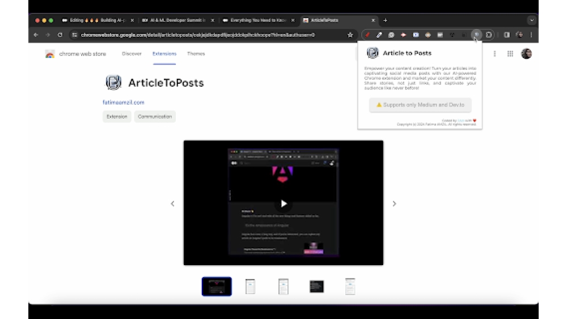Show previous screenshot with left chevron

pyautogui.click(x=172, y=204)
